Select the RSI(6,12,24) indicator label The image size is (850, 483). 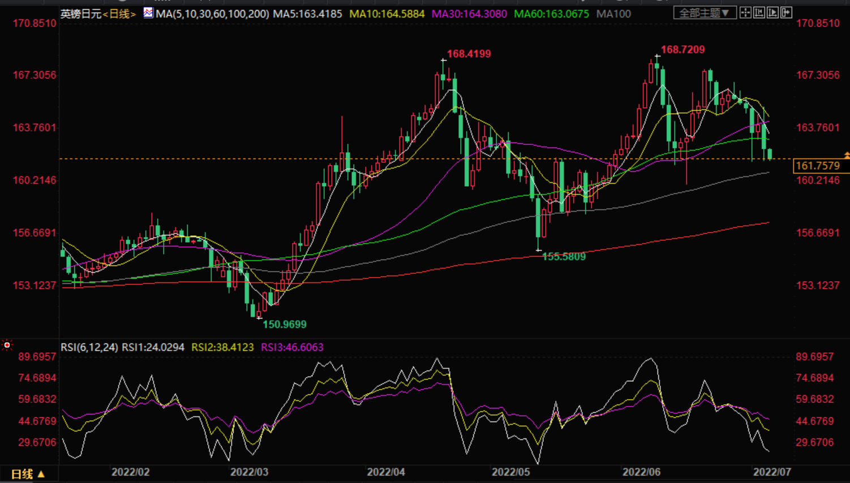pyautogui.click(x=89, y=347)
